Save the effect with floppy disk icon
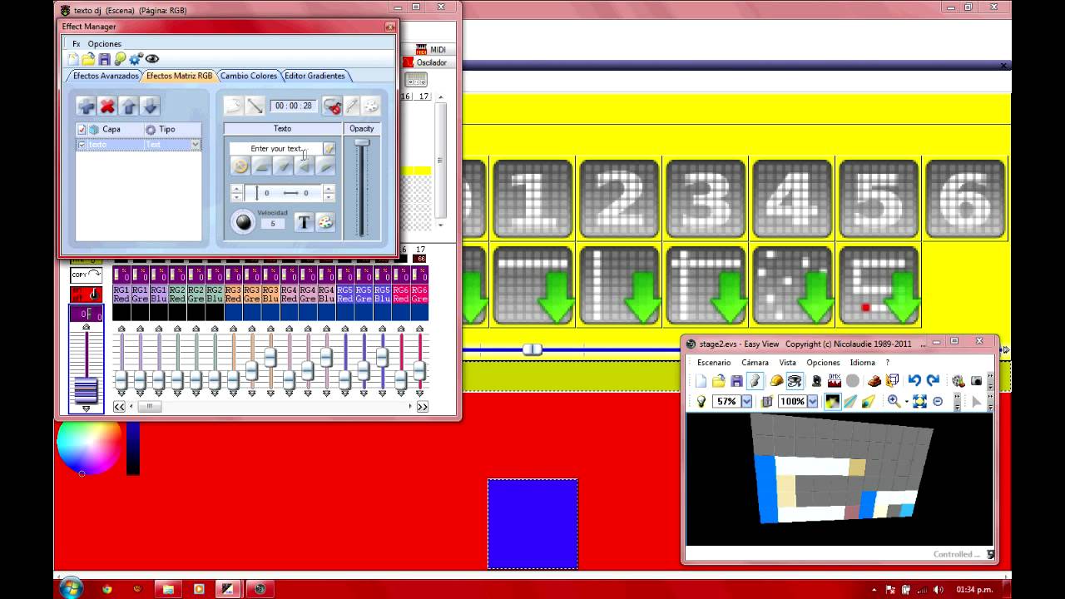The height and width of the screenshot is (599, 1065). point(104,59)
